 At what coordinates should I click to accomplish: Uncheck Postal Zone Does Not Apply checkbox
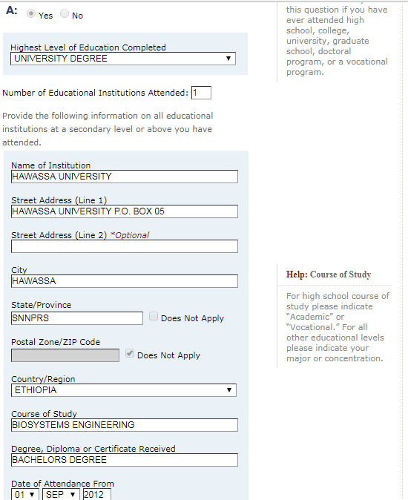point(129,353)
